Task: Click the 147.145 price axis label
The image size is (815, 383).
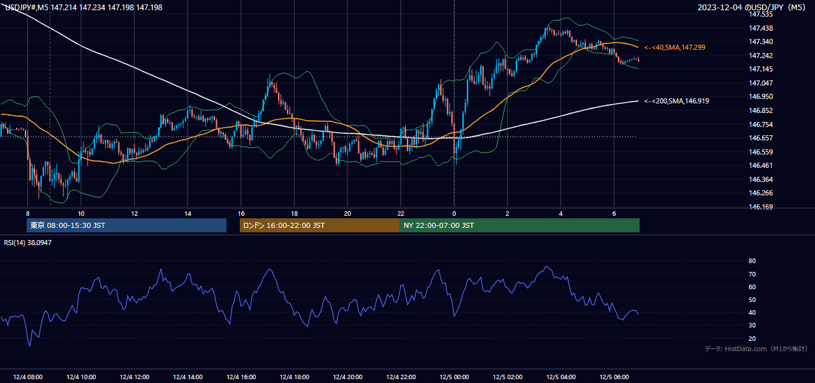Action: [x=761, y=69]
